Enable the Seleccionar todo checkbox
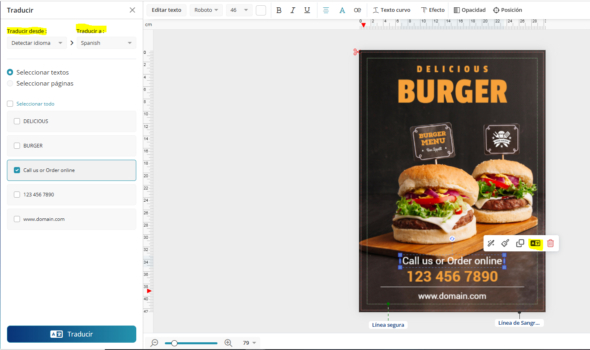590x350 pixels. [10, 104]
